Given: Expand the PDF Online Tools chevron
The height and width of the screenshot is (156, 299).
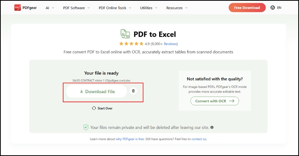Looking at the screenshot, I should pyautogui.click(x=130, y=8).
